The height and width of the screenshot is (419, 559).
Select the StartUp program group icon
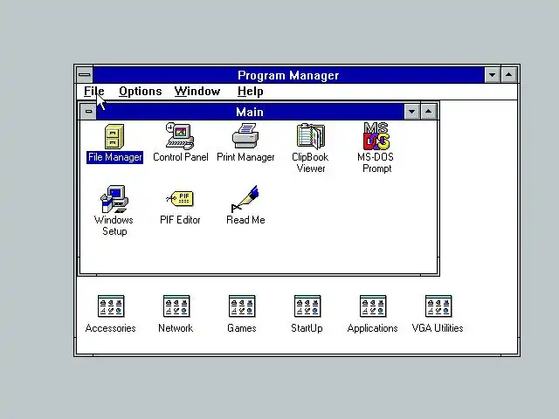(307, 306)
